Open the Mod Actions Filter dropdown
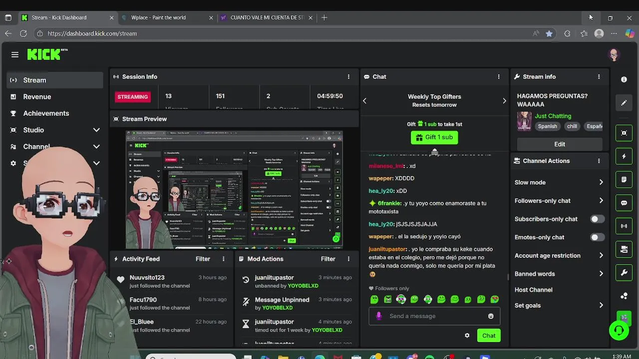Viewport: 639px width, 359px height. click(x=328, y=259)
